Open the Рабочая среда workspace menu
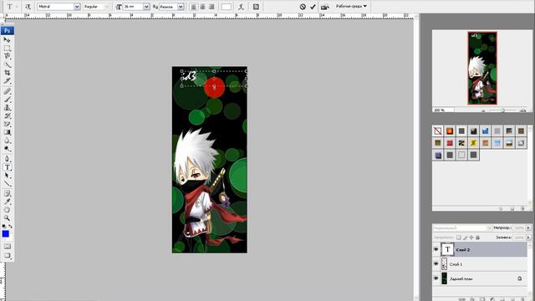Image resolution: width=535 pixels, height=301 pixels. [351, 6]
